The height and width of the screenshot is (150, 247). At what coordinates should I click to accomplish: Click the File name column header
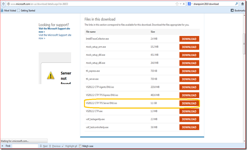coord(91,32)
